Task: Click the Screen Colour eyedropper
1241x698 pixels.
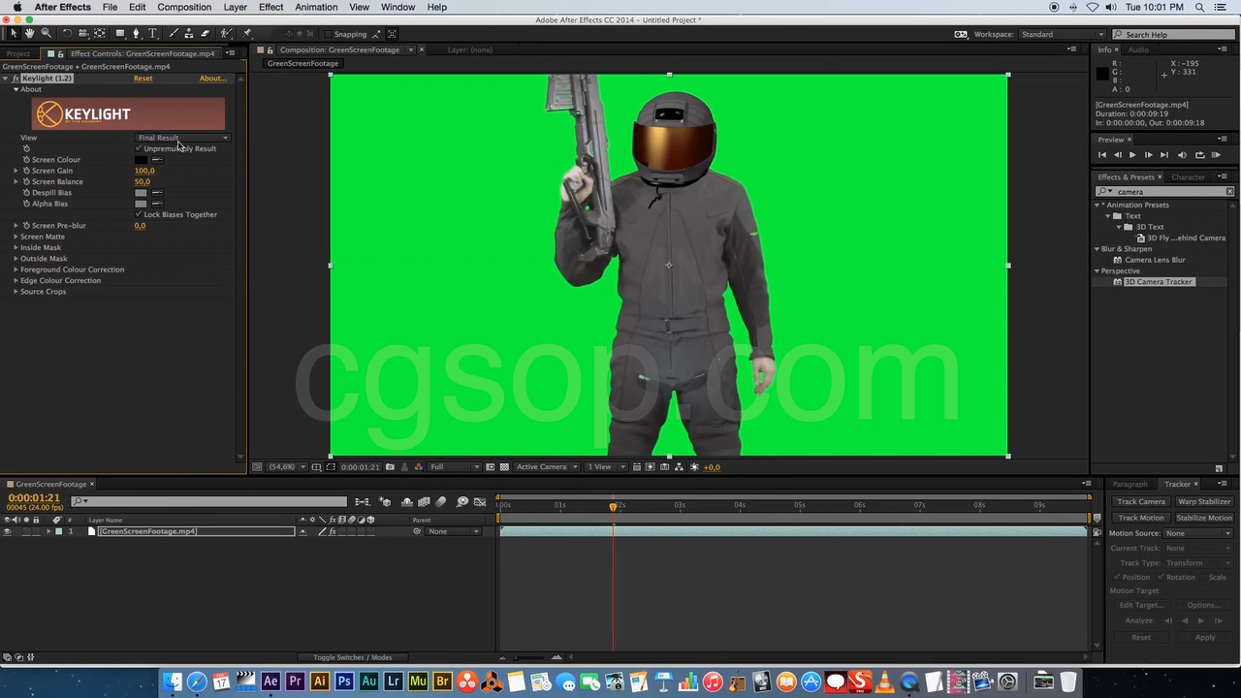Action: point(157,160)
